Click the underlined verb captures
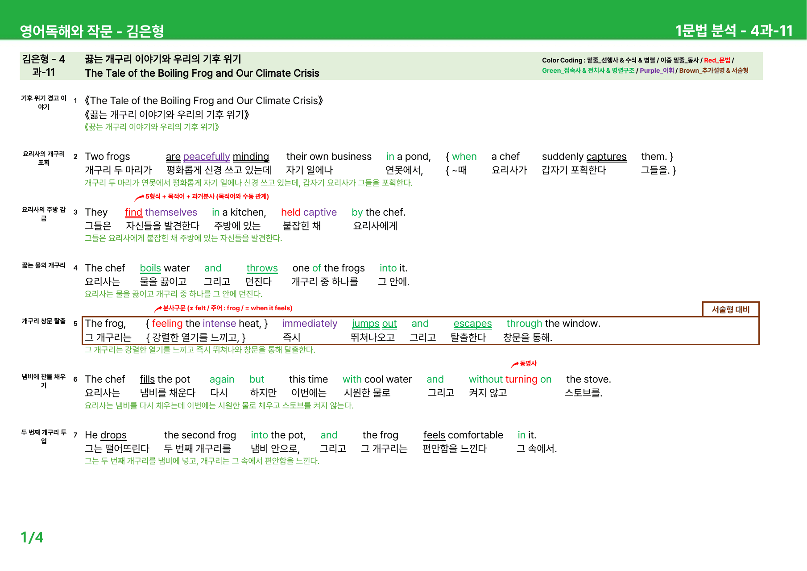Screen dimensions: 807x571 606,157
